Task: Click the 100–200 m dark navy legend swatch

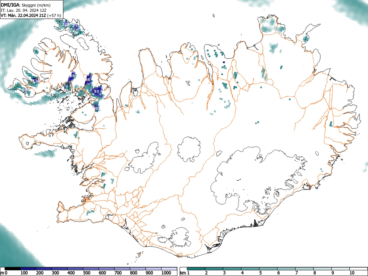Action: [x=28, y=269]
